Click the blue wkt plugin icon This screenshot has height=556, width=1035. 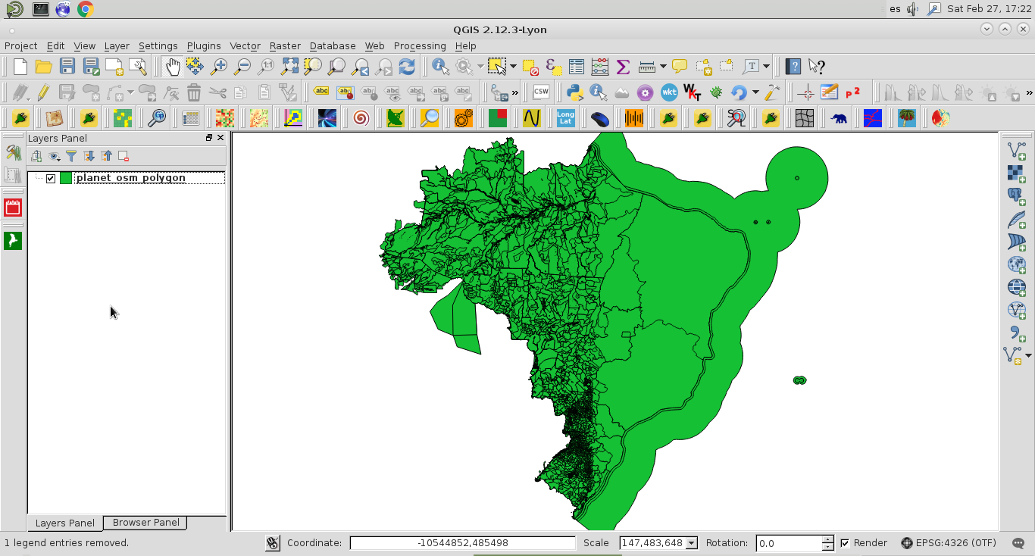click(669, 92)
